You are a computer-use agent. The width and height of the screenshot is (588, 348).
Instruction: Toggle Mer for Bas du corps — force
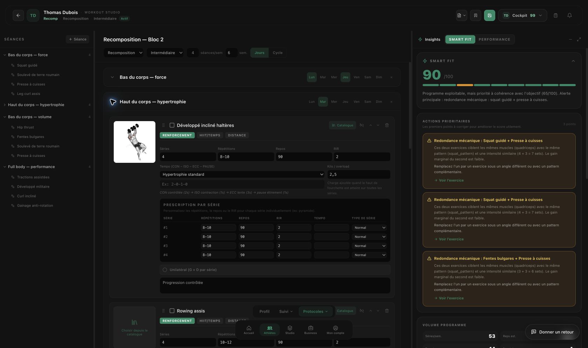334,77
